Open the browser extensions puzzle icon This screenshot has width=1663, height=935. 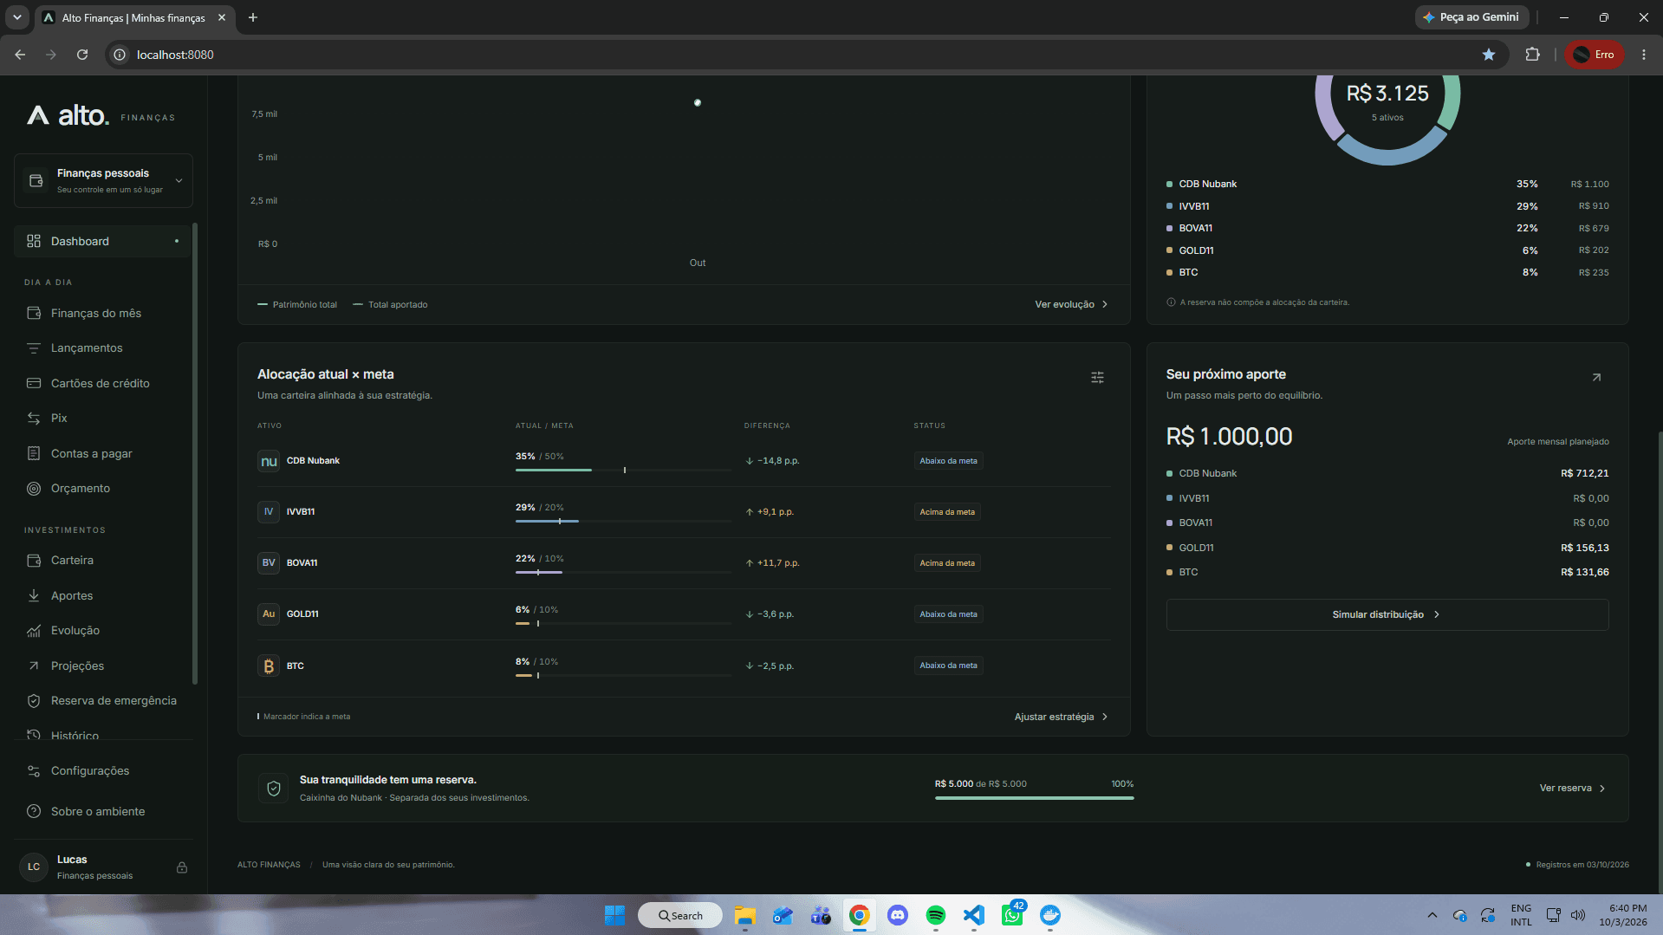1532,55
